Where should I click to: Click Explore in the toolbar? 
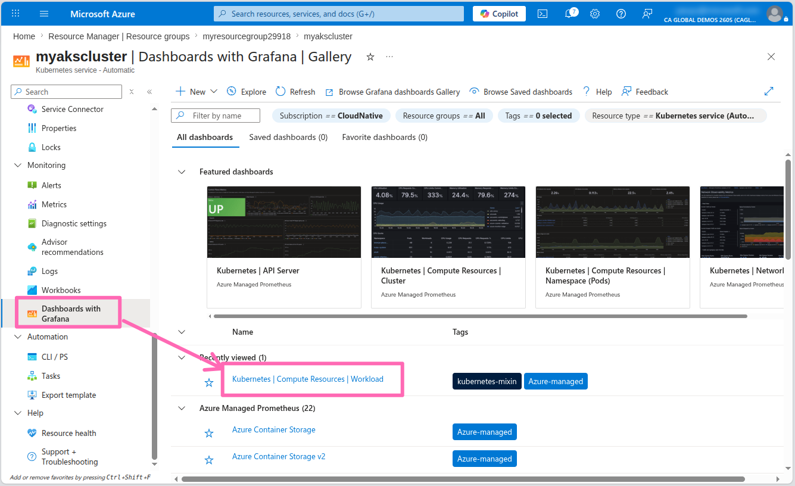247,92
